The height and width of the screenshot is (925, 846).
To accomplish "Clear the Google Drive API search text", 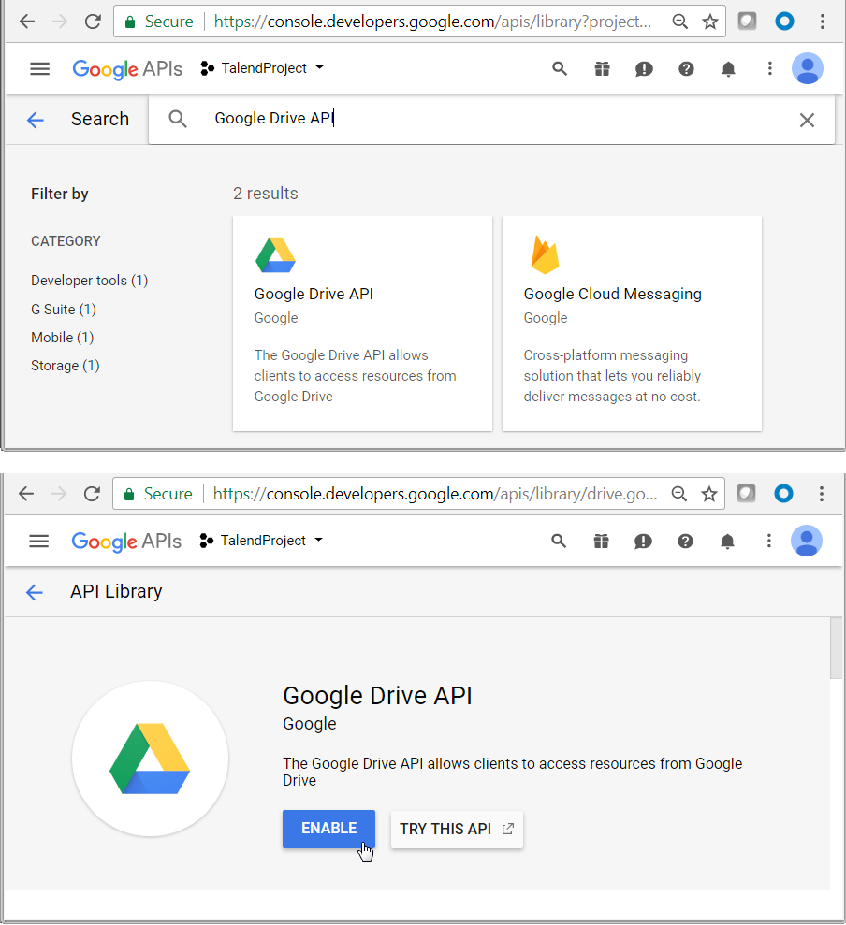I will click(x=807, y=120).
